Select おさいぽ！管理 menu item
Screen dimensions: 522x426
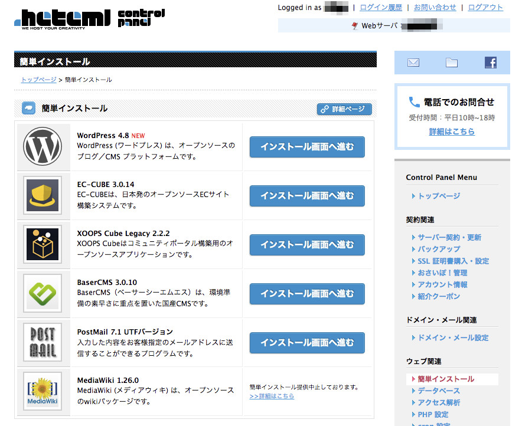tap(442, 273)
